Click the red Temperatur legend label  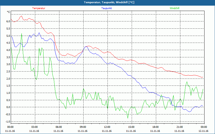pyautogui.click(x=39, y=8)
